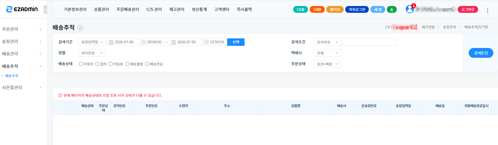Collapse 배송추적 sidebar section

click(x=40, y=66)
